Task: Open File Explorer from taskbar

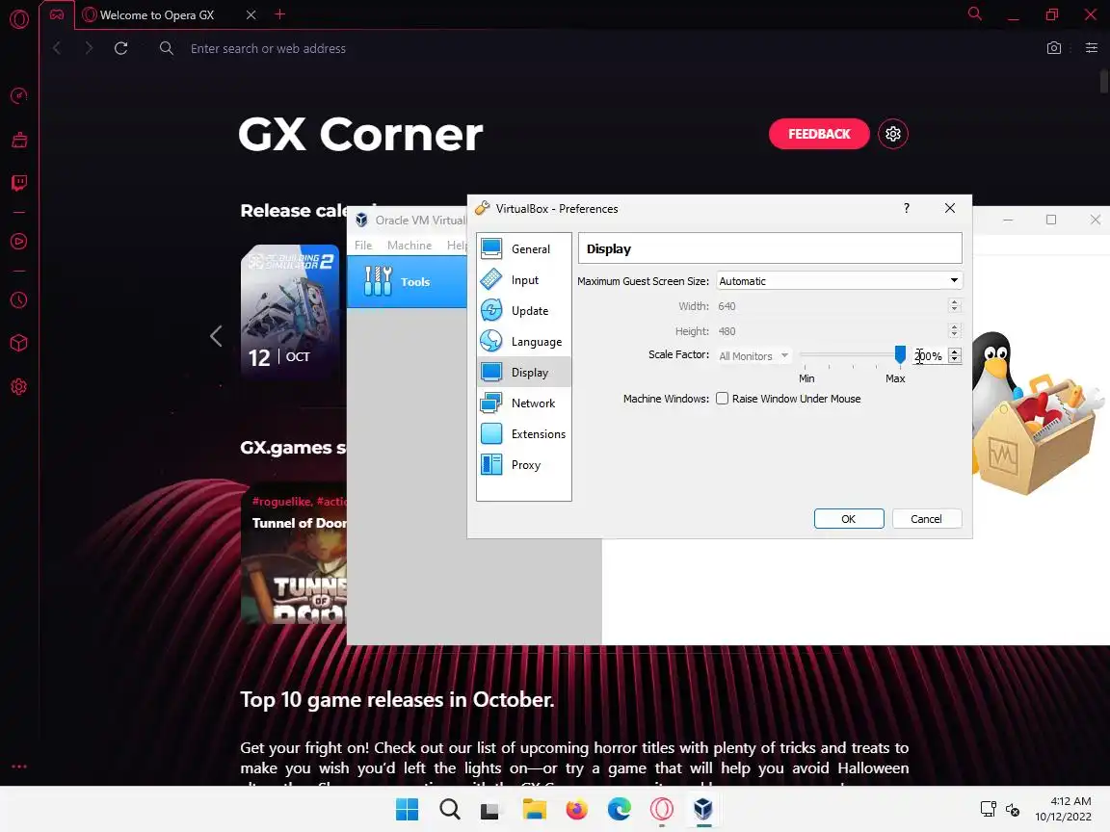Action: [535, 809]
